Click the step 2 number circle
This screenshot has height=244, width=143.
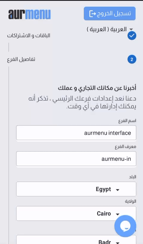coord(132,59)
